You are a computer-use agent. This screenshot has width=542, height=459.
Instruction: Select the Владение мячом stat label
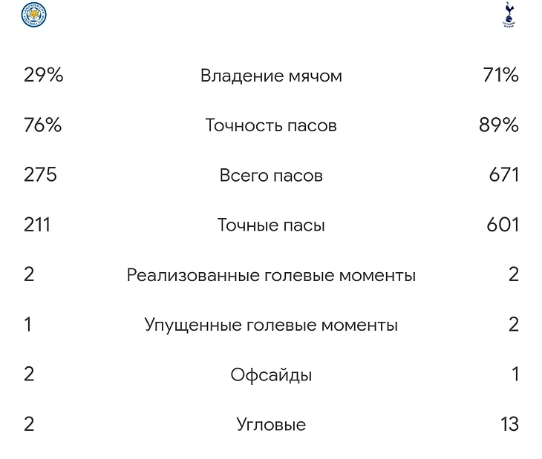pyautogui.click(x=271, y=76)
